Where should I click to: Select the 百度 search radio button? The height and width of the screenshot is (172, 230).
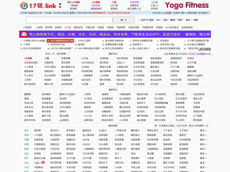pyautogui.click(x=147, y=20)
